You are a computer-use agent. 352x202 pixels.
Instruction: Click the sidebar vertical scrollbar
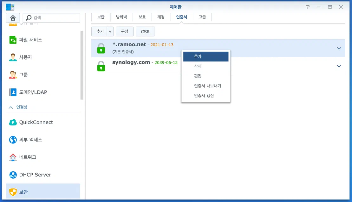tap(82, 65)
